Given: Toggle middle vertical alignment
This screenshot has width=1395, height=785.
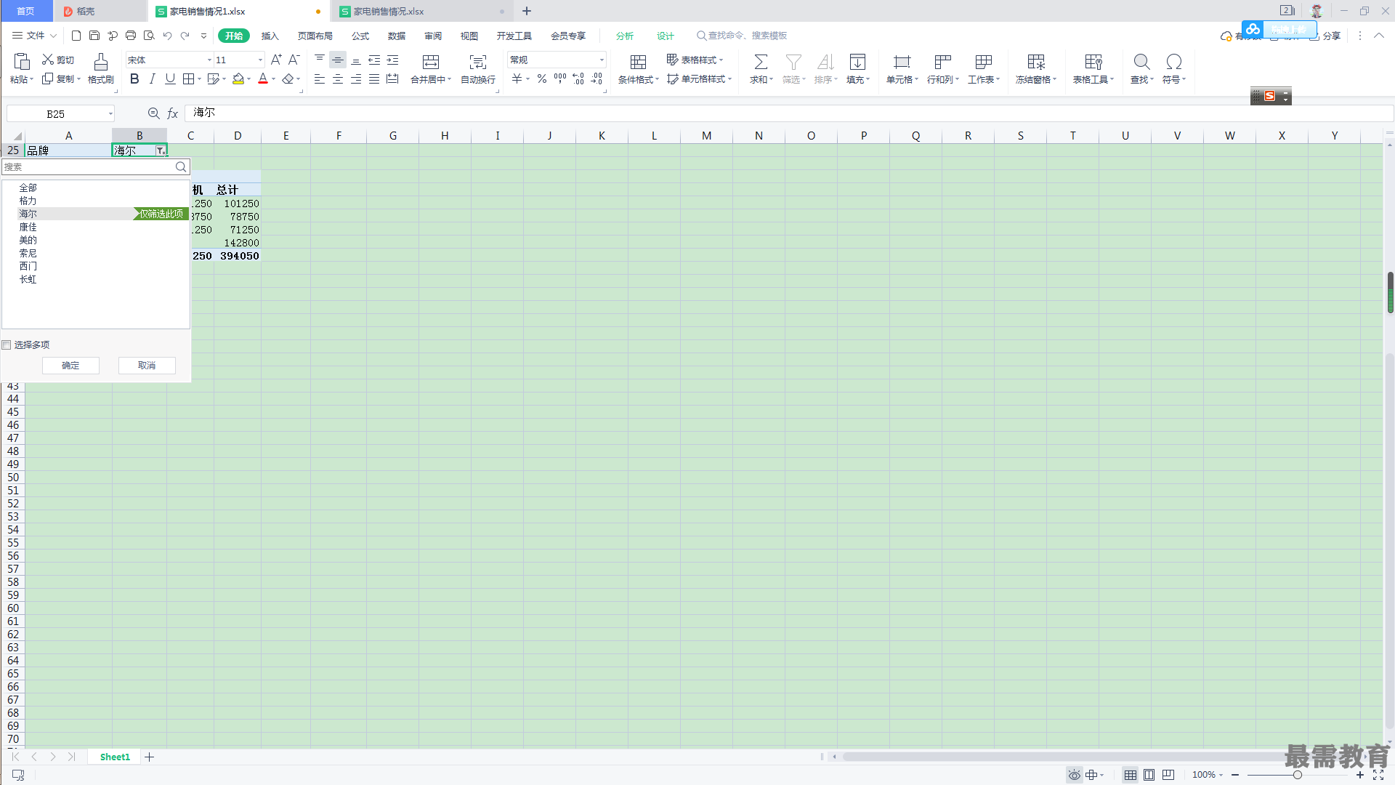Looking at the screenshot, I should [x=338, y=60].
